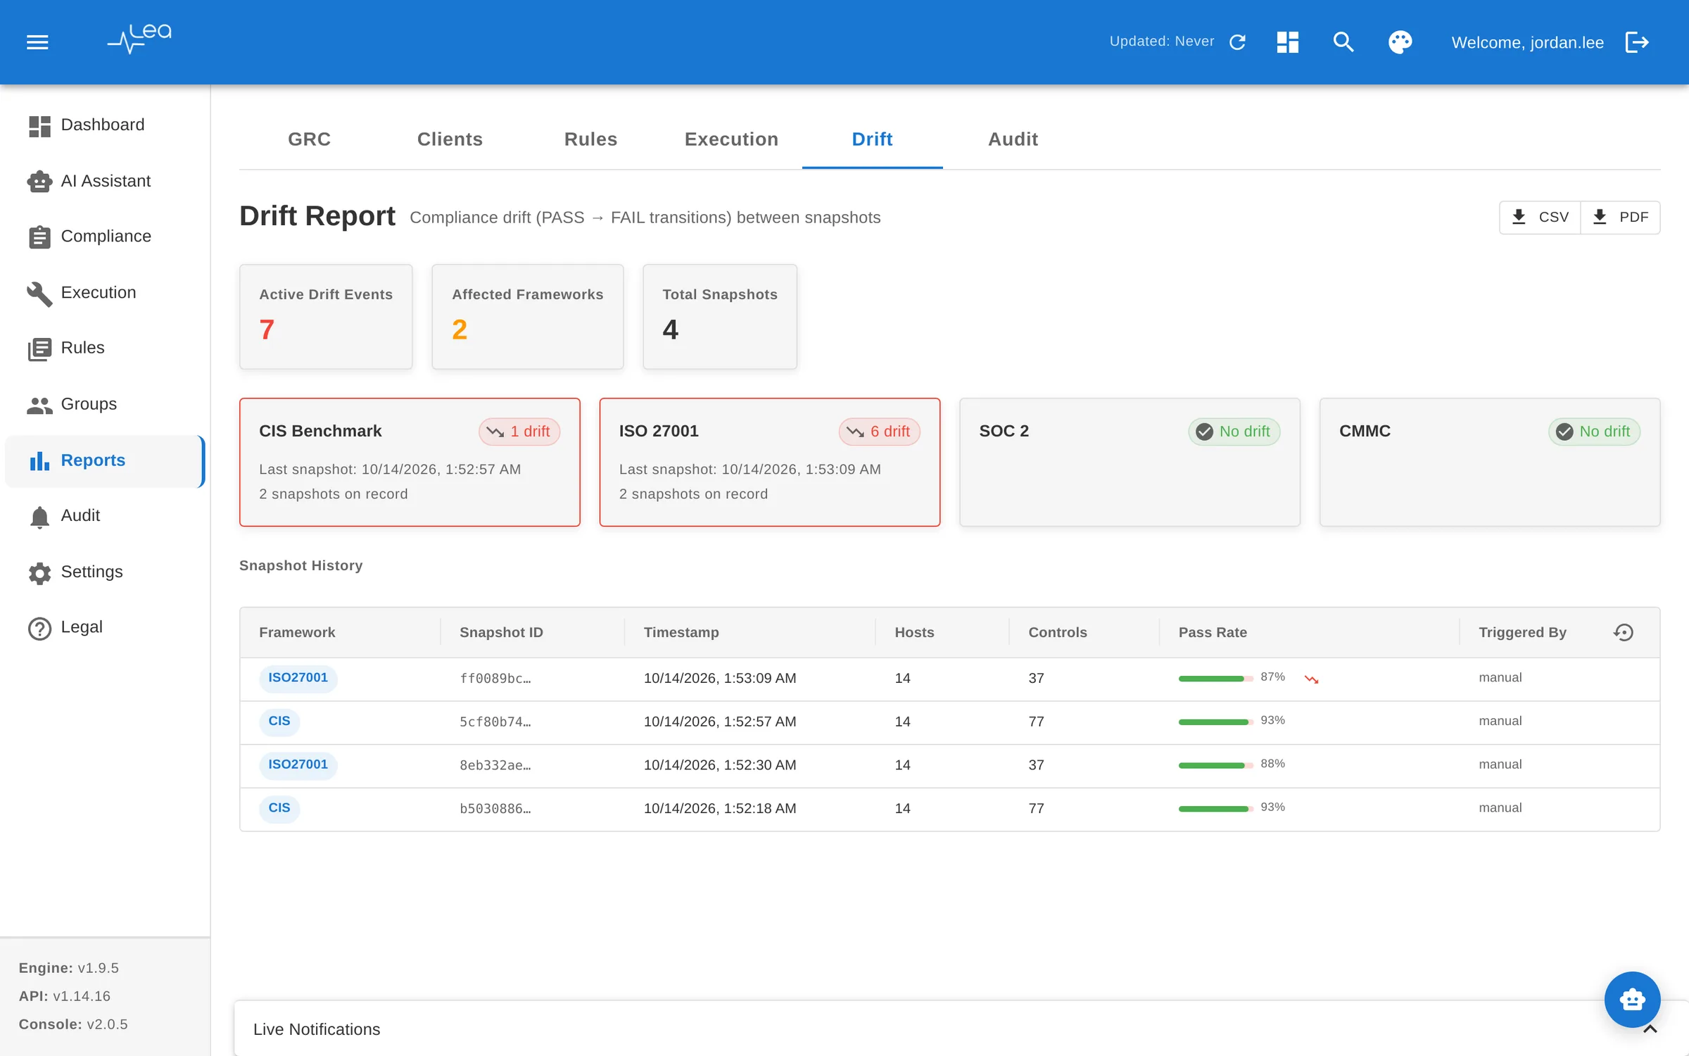Open the dashboard grid icon in header

(1287, 42)
